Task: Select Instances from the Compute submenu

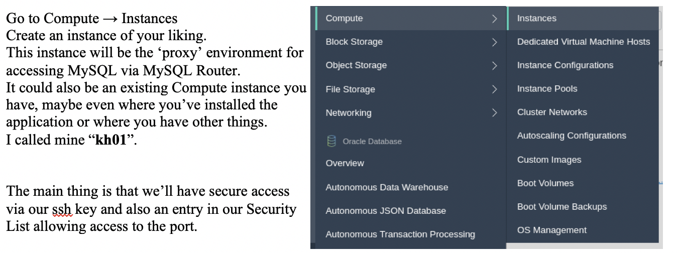Action: (537, 19)
